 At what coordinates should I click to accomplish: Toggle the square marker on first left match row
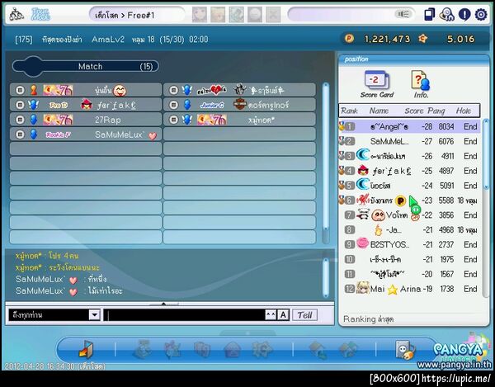point(20,90)
